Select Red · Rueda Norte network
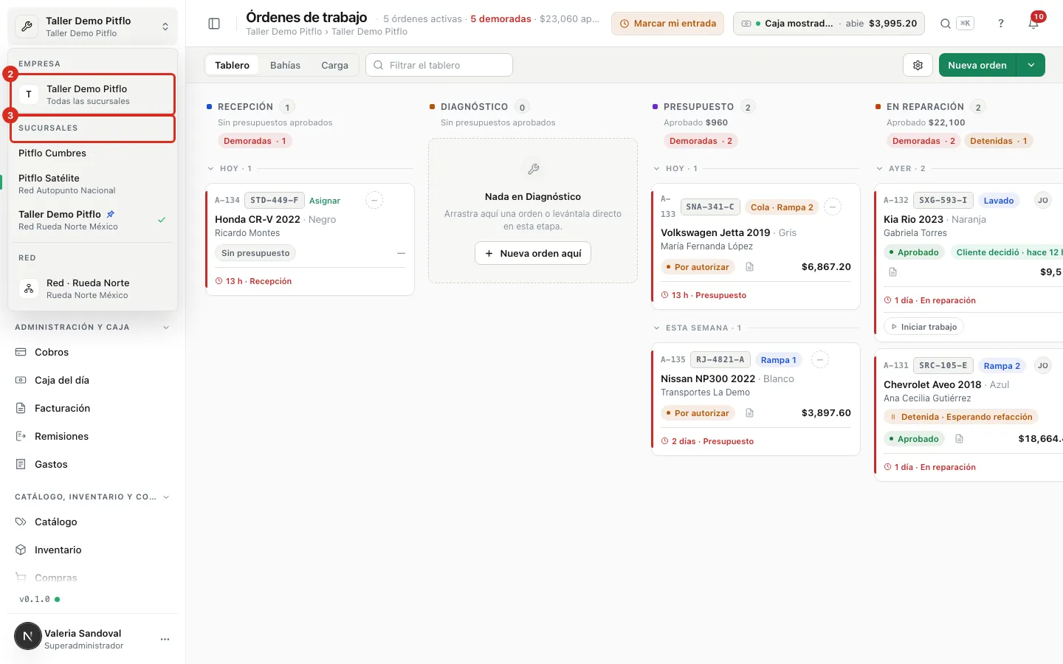 92,288
